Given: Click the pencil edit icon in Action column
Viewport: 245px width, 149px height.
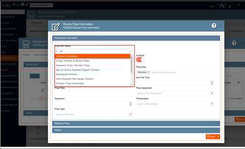Looking at the screenshot, I should (43, 90).
